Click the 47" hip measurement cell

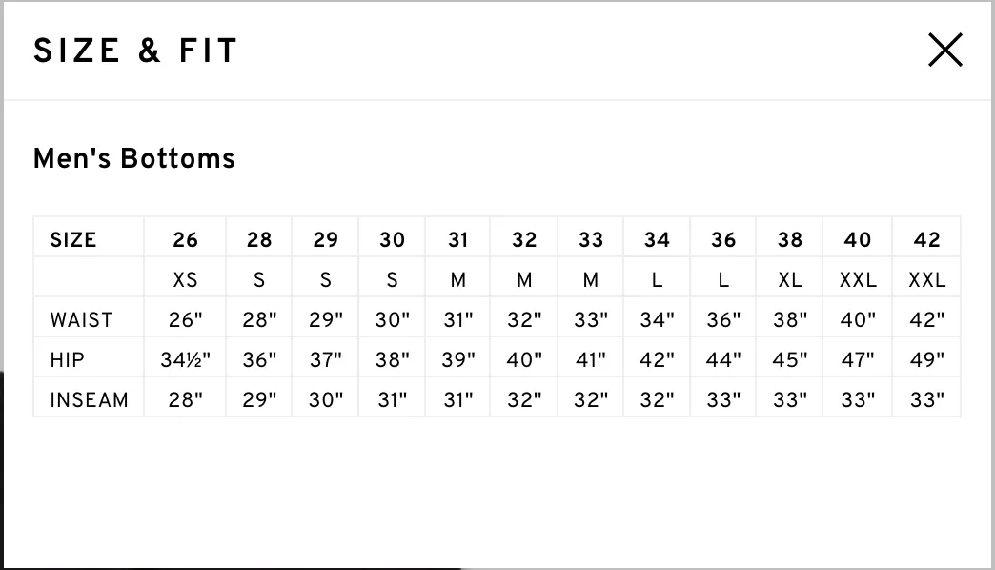tap(858, 359)
